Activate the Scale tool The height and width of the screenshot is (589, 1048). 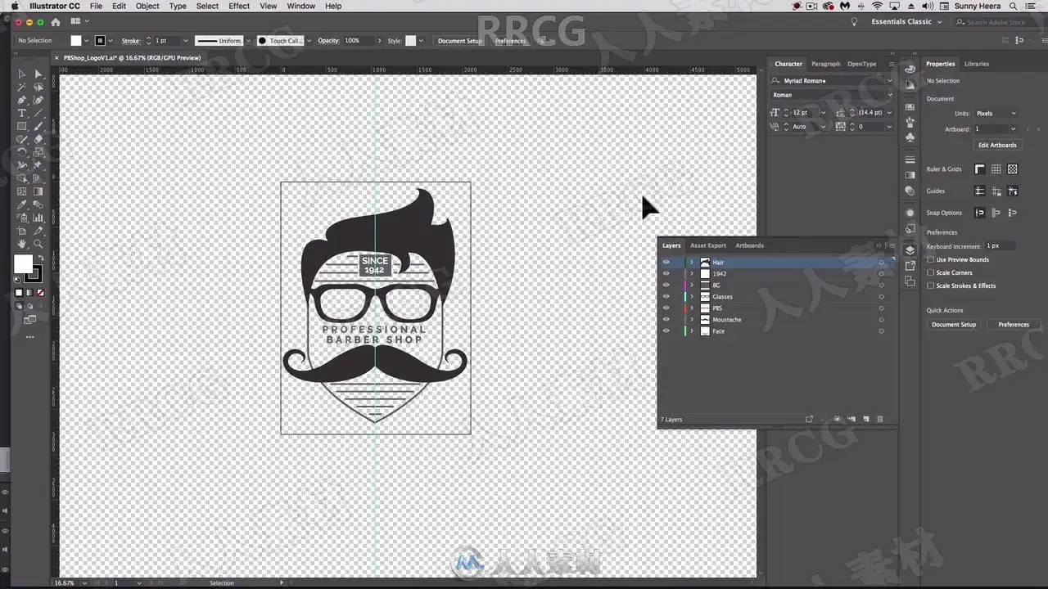pyautogui.click(x=38, y=152)
